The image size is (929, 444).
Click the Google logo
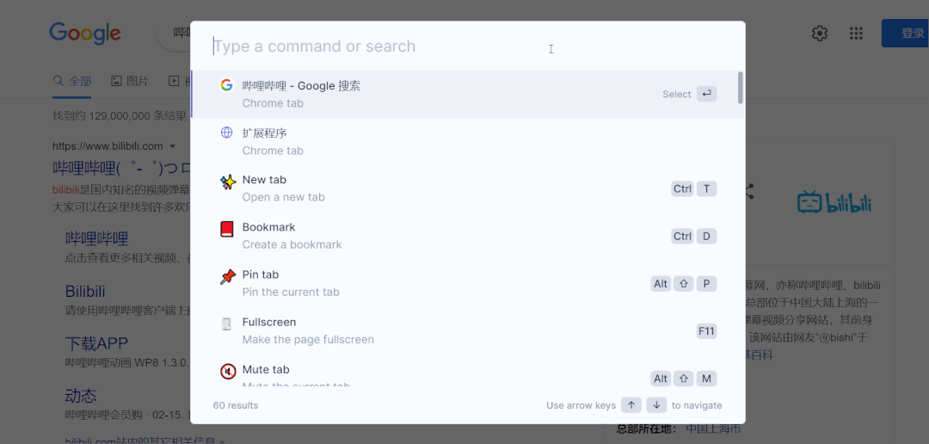pyautogui.click(x=84, y=34)
